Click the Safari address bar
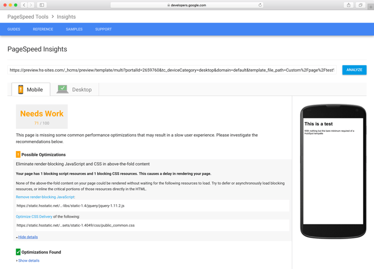Screen dimensions: 374x269 (187, 5)
